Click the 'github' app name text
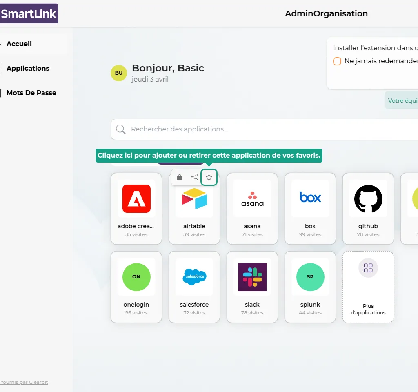 [368, 226]
